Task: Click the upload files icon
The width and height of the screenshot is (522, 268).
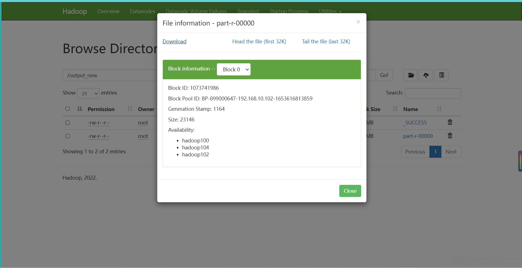Action: (426, 75)
